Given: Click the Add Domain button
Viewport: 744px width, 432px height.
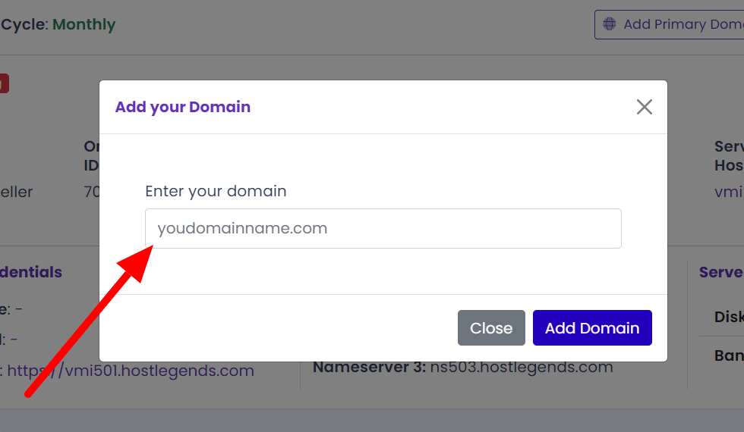Looking at the screenshot, I should point(592,327).
